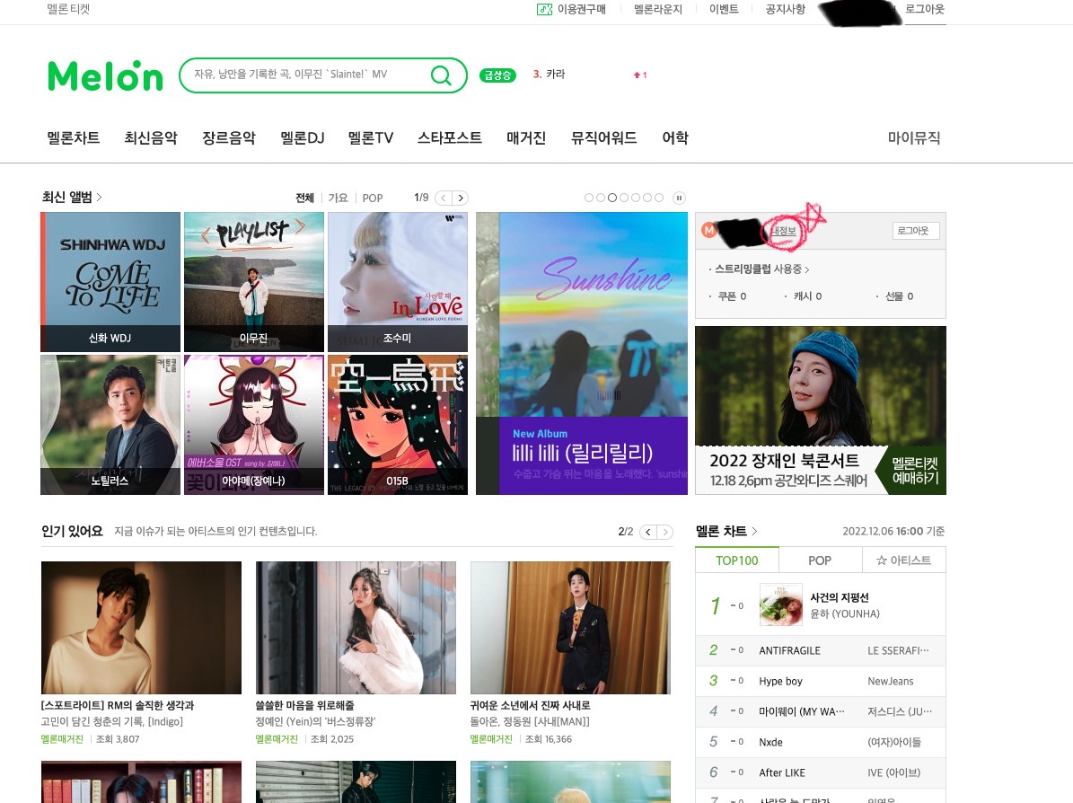Open 멜론라운지 link
Screen dimensions: 1073x803
coord(657,10)
